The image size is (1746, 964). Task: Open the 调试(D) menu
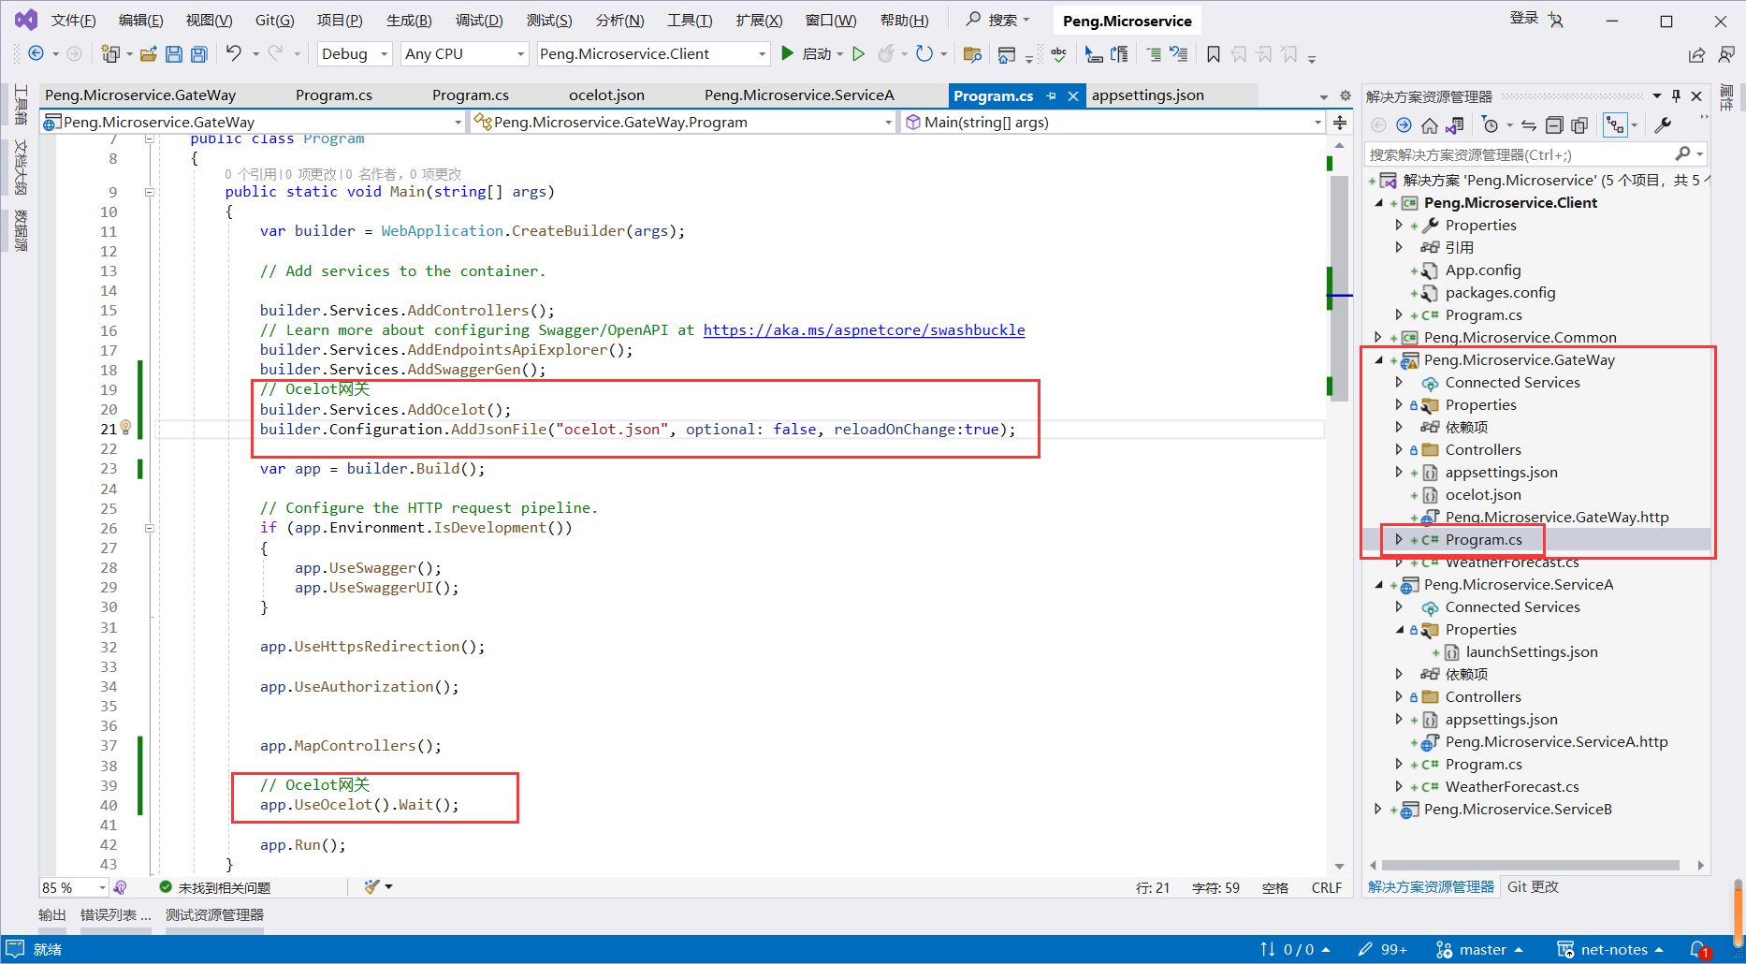(478, 20)
